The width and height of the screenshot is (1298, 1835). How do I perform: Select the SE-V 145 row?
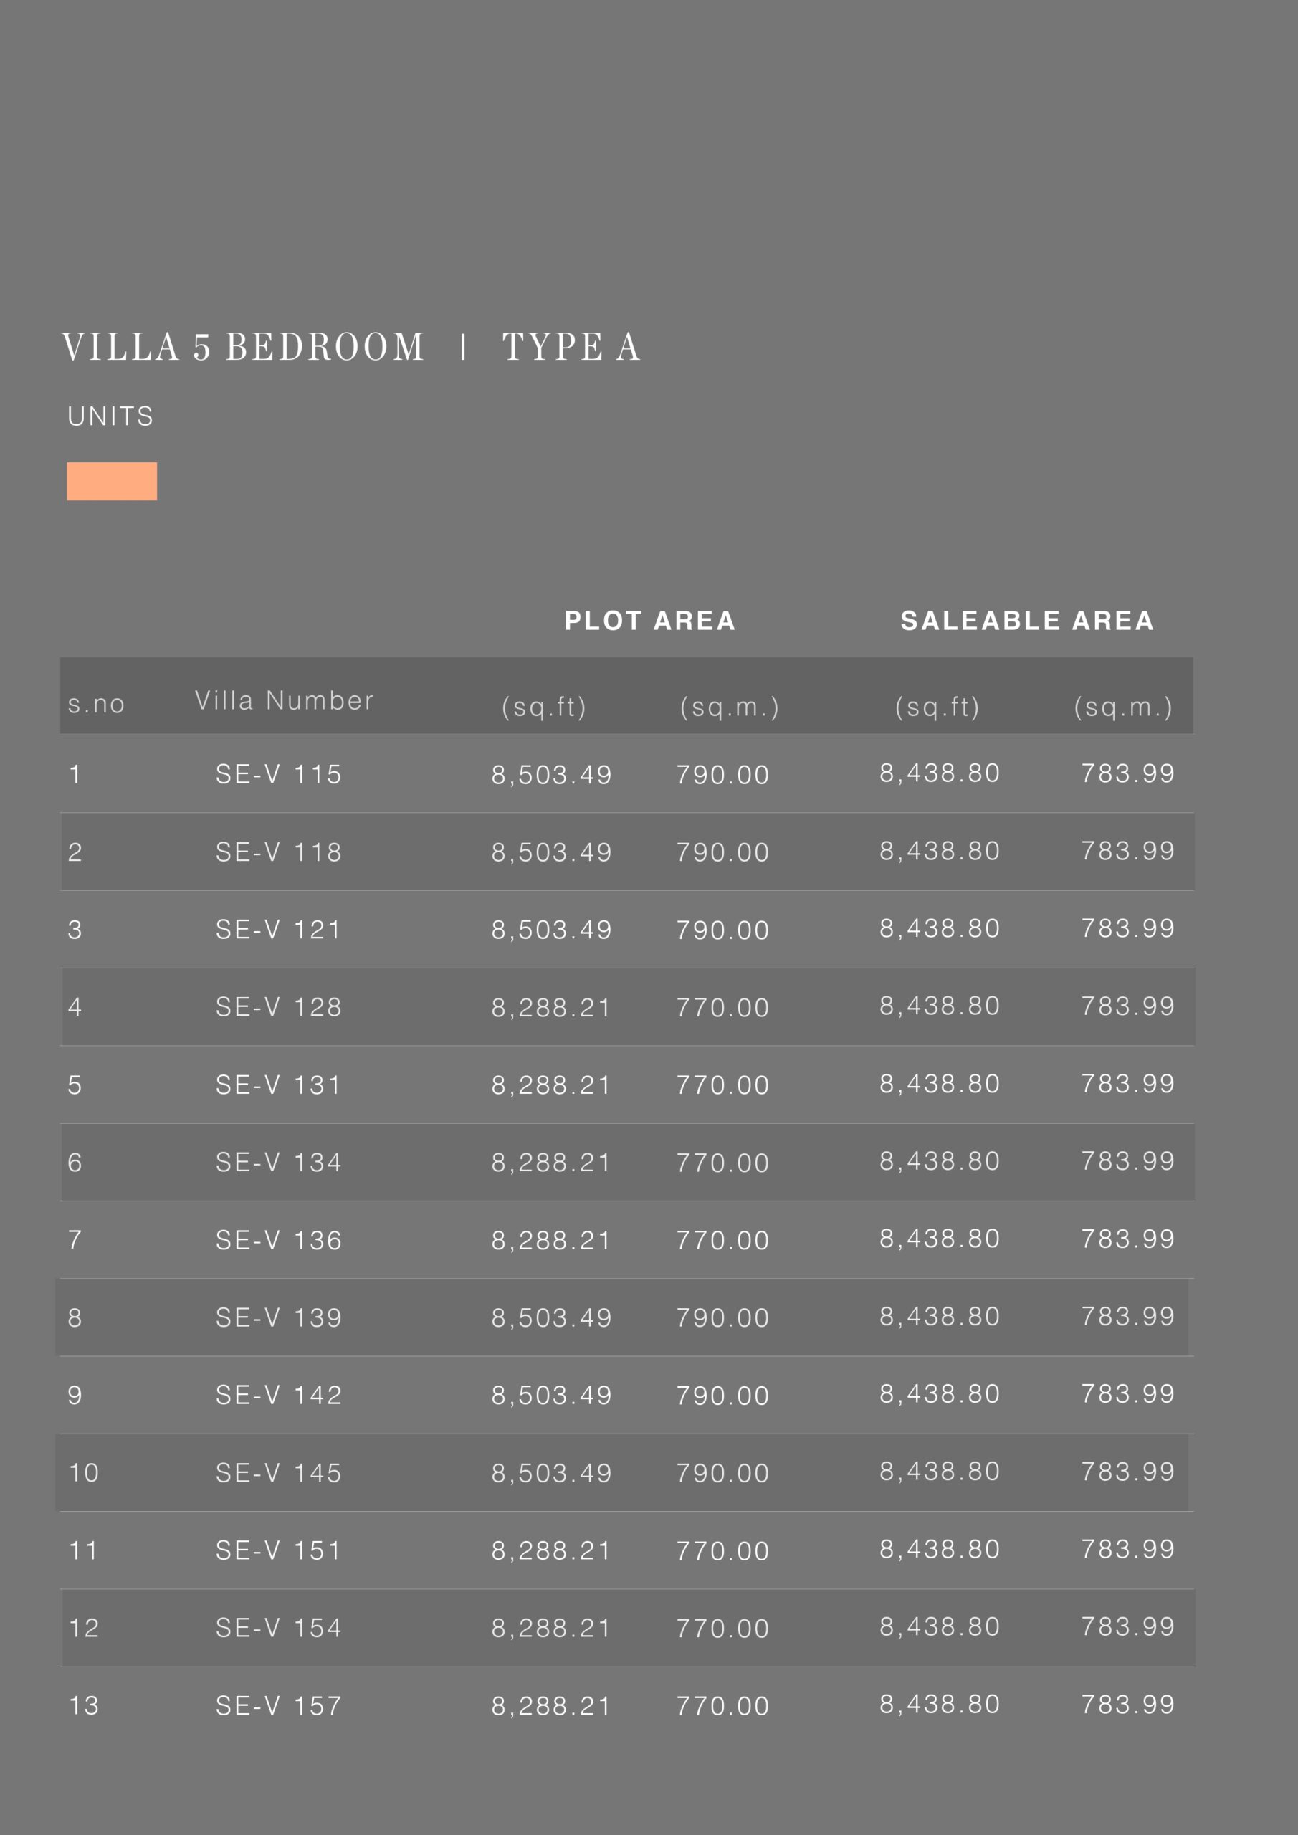(624, 1472)
